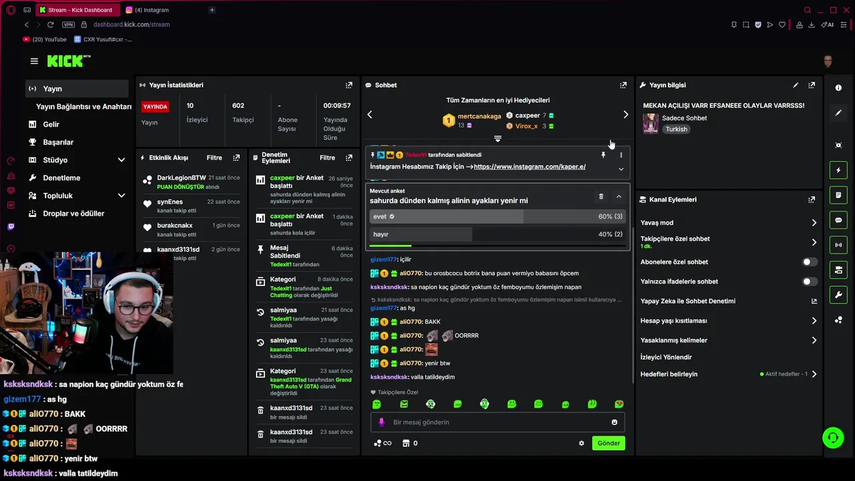Viewport: 855px width, 481px height.
Task: Select Yayın in the left sidebar
Action: pos(77,89)
